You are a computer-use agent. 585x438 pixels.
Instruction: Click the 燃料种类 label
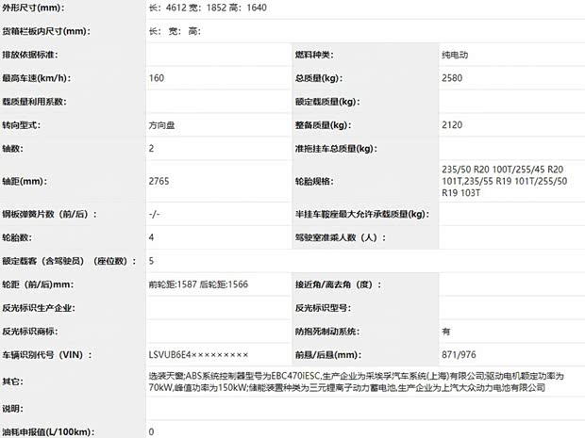click(x=314, y=55)
